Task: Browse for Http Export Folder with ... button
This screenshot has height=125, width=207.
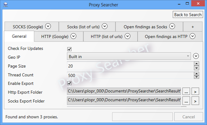Action: click(x=186, y=91)
